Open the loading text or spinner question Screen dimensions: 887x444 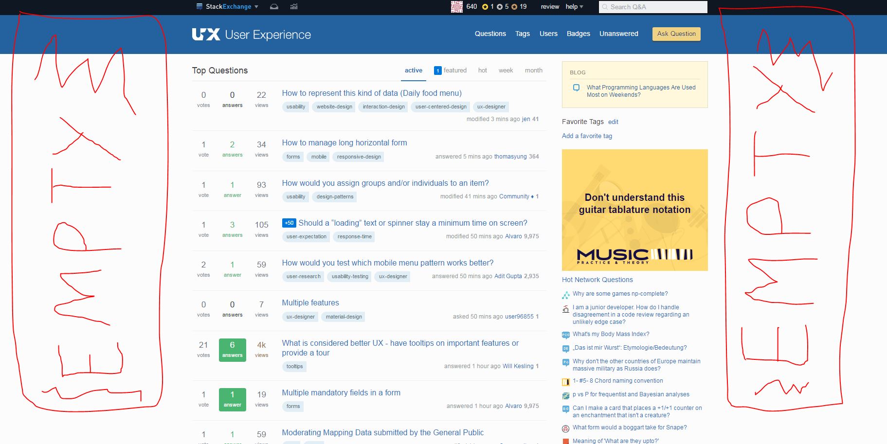[413, 223]
